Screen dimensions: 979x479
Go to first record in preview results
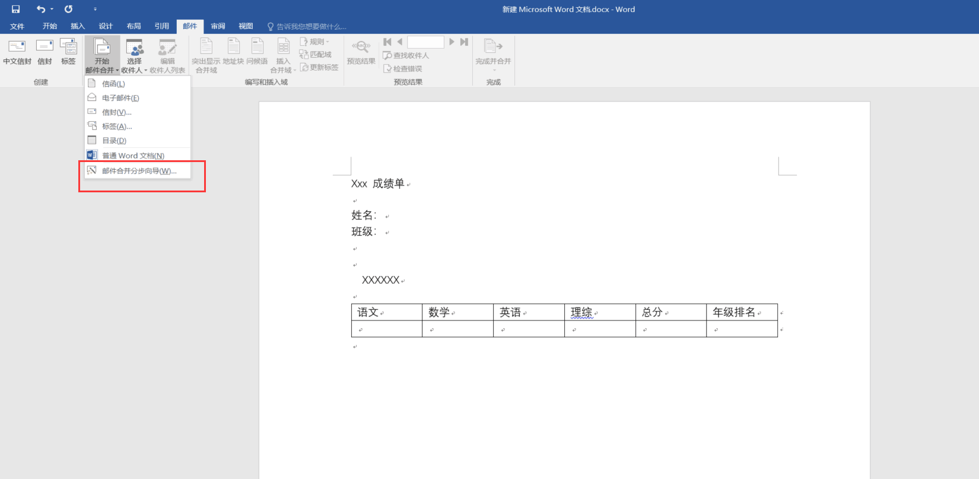coord(387,42)
